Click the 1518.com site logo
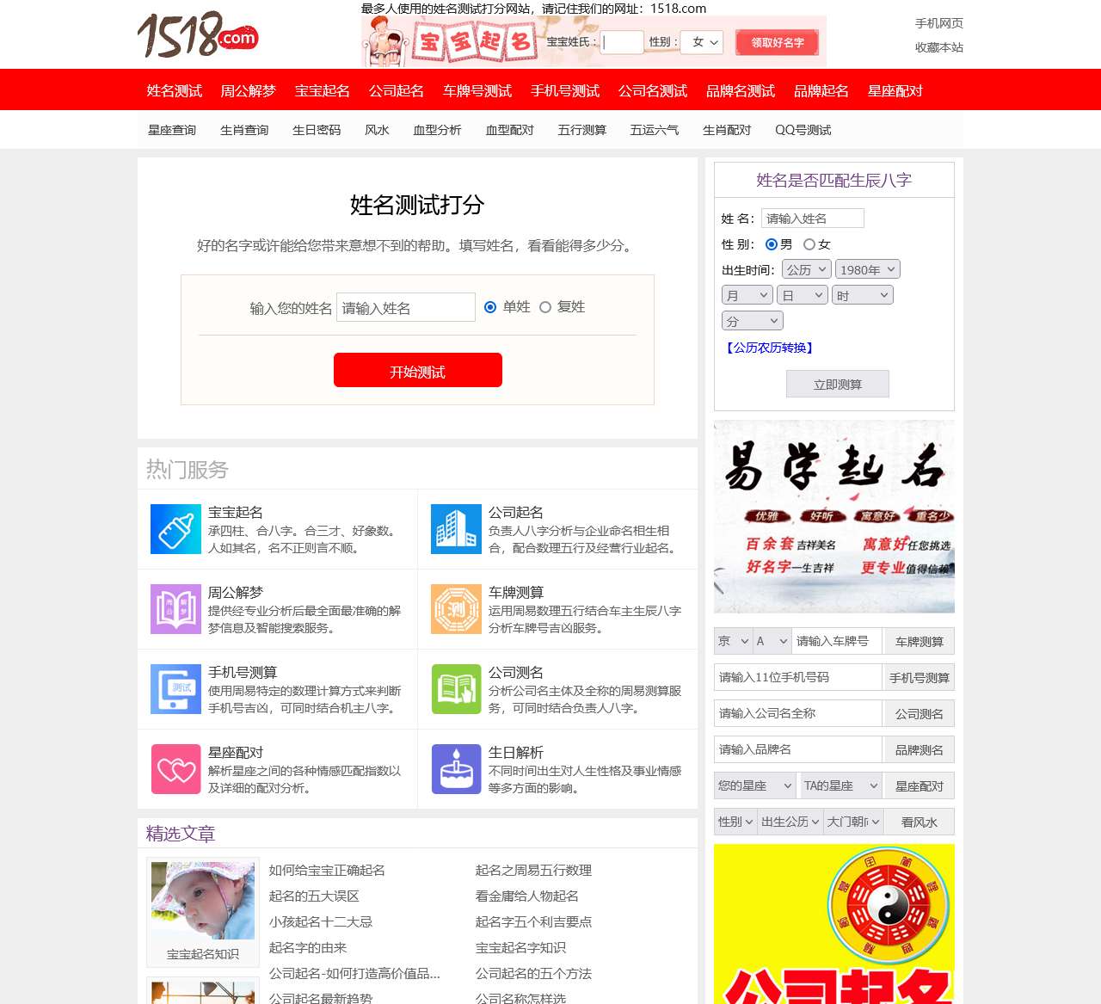Image resolution: width=1101 pixels, height=1004 pixels. tap(196, 37)
